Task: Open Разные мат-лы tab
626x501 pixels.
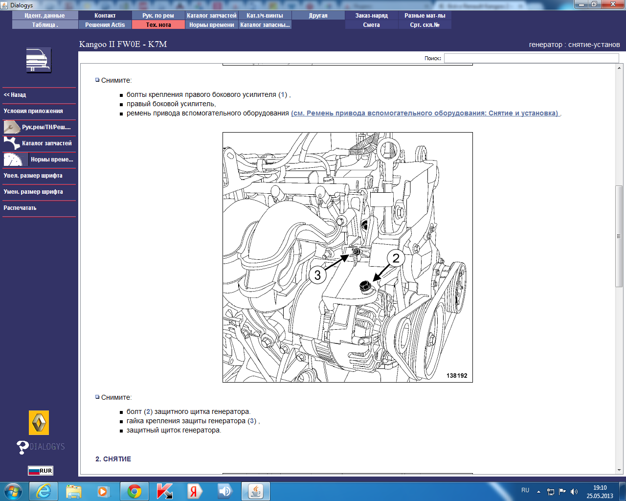Action: 425,16
